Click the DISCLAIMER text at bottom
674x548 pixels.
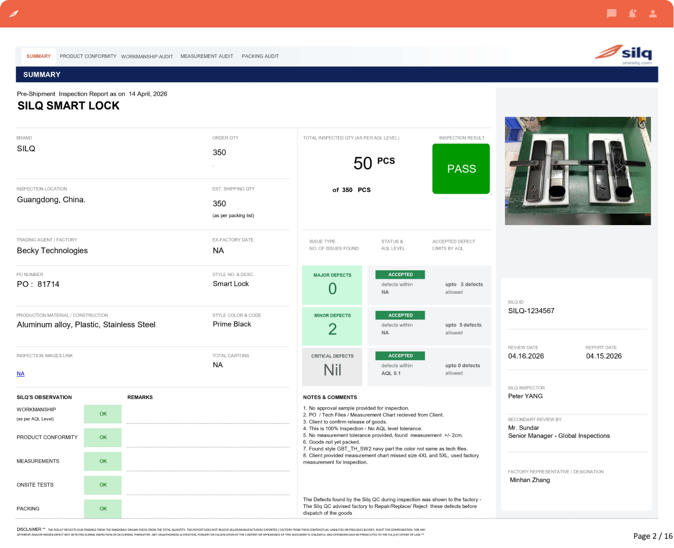221,532
